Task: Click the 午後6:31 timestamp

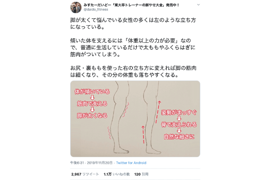Action: click(77, 163)
